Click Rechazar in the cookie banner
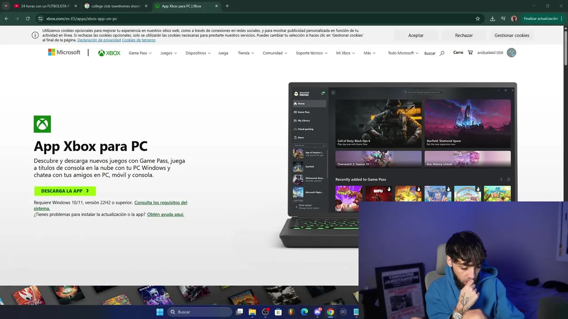This screenshot has height=319, width=568. pyautogui.click(x=464, y=35)
